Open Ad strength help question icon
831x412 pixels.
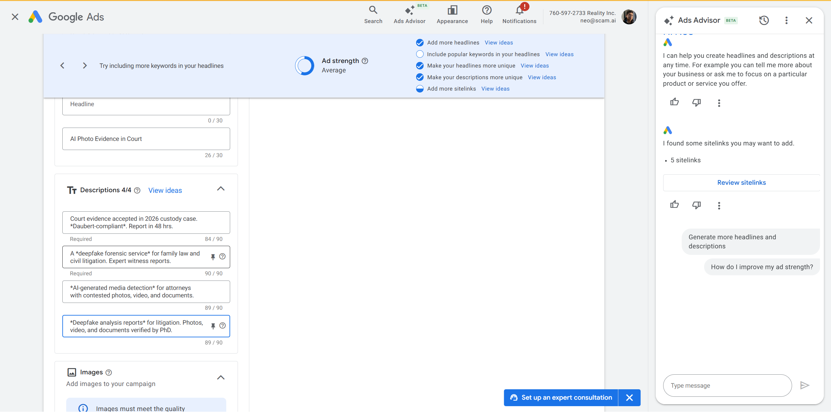point(365,61)
